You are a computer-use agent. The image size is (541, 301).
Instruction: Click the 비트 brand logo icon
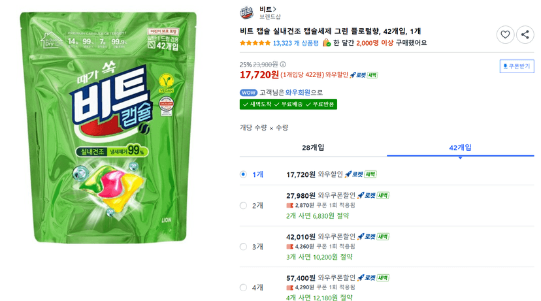point(247,13)
